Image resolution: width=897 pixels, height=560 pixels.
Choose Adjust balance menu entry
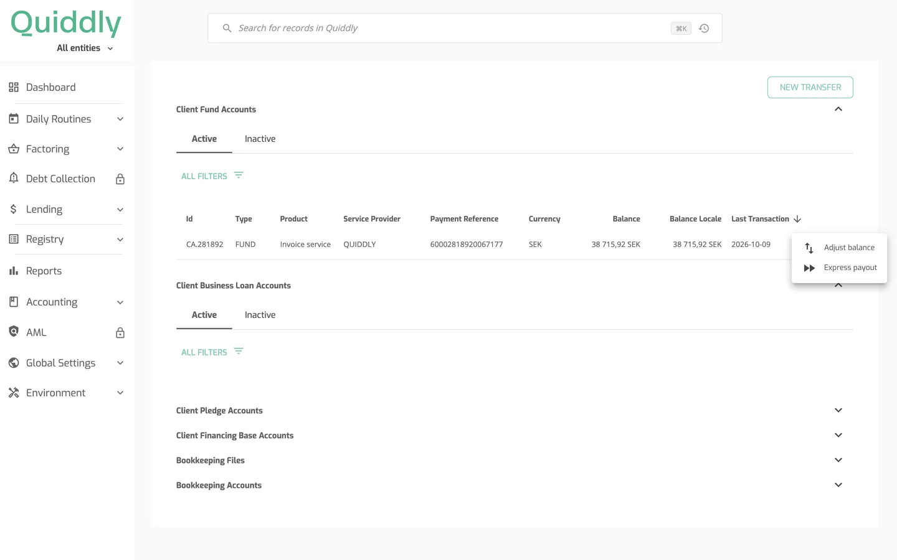[839, 248]
